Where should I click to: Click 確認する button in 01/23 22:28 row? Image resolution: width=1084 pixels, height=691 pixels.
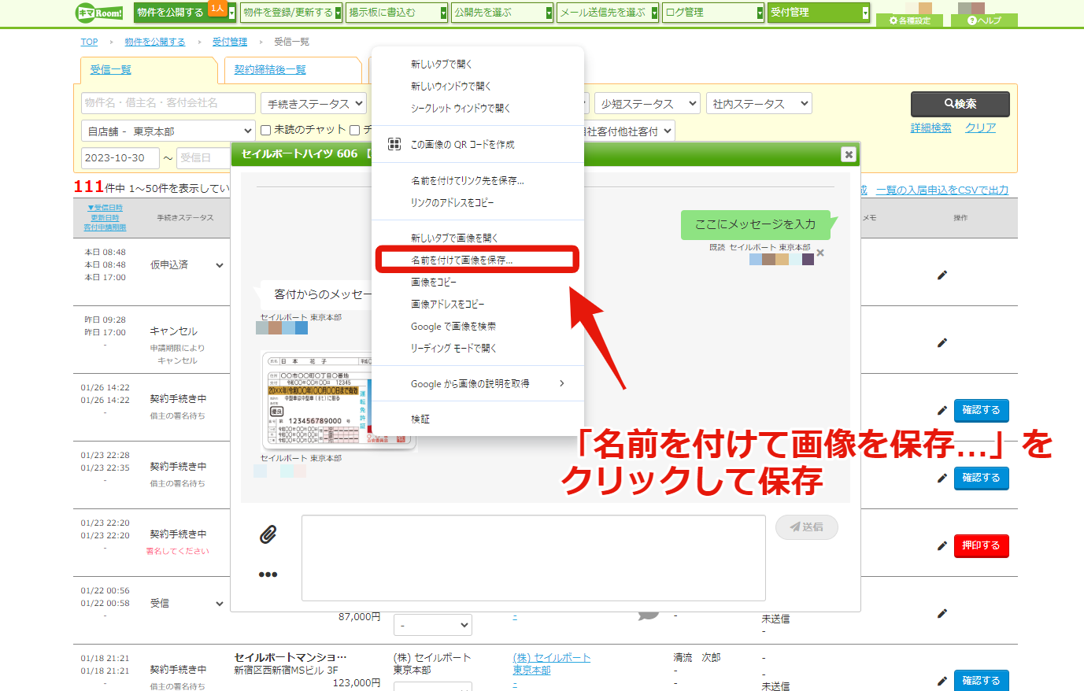pyautogui.click(x=981, y=478)
